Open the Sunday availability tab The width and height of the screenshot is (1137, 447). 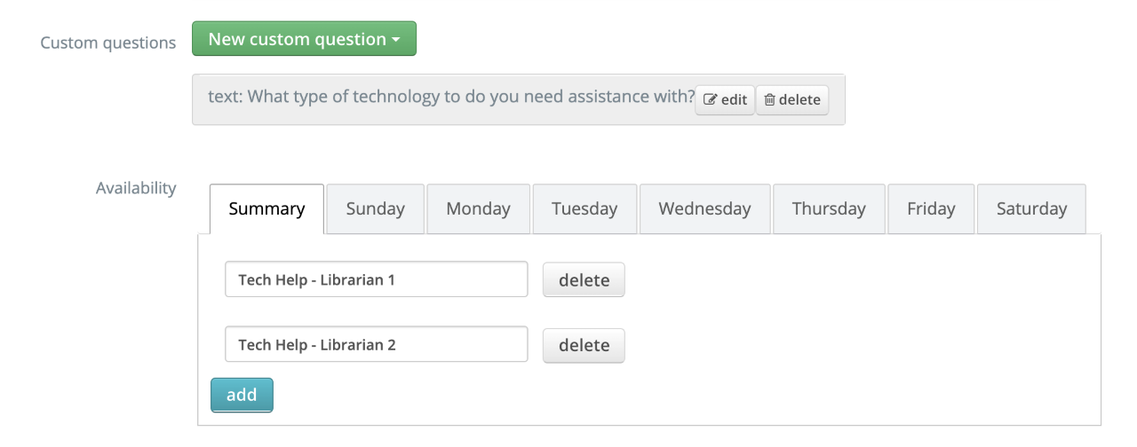tap(375, 209)
